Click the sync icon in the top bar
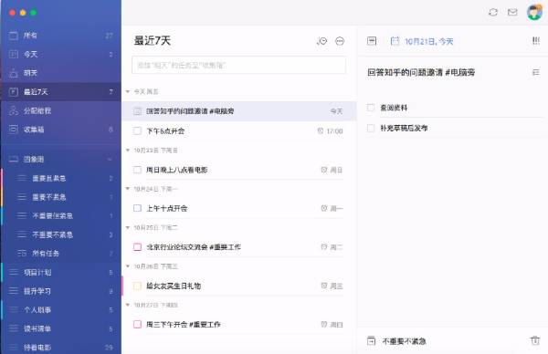The height and width of the screenshot is (354, 548). [493, 12]
